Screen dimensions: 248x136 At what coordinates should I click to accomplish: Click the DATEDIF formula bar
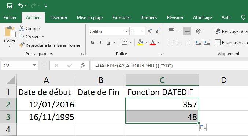coord(169,65)
